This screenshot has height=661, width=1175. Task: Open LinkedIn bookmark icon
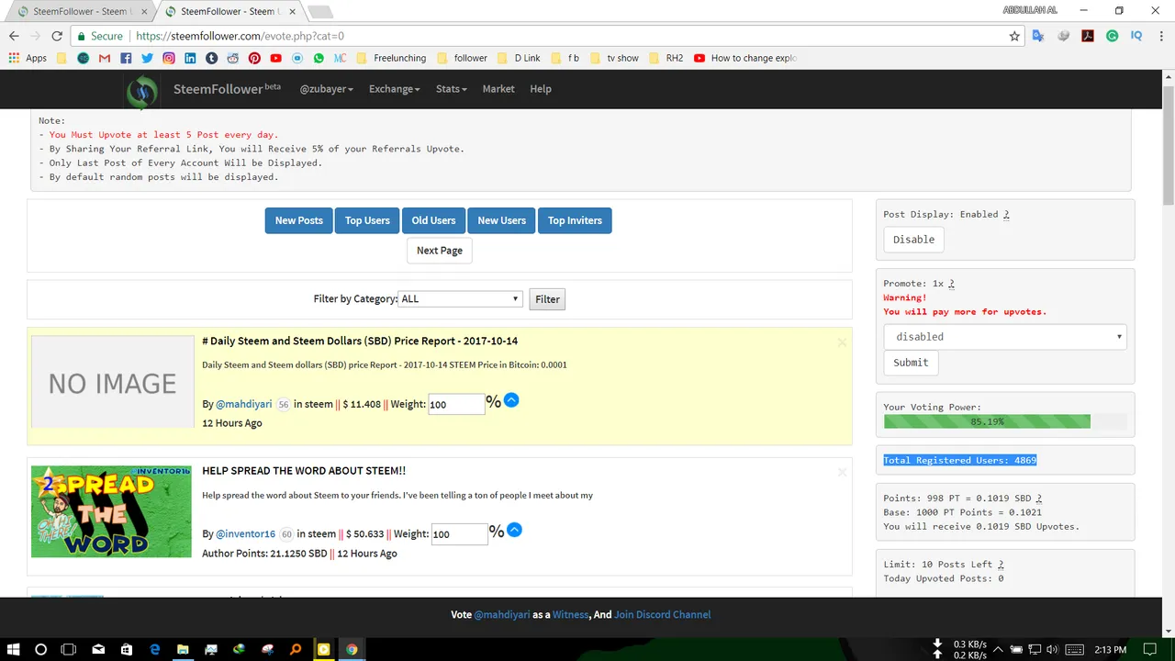coord(190,58)
